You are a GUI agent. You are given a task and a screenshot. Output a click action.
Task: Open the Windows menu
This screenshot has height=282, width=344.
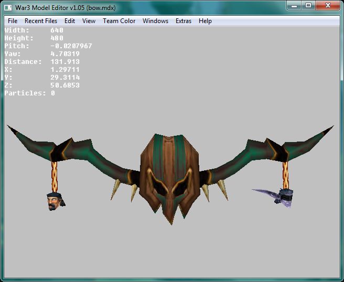pos(155,21)
